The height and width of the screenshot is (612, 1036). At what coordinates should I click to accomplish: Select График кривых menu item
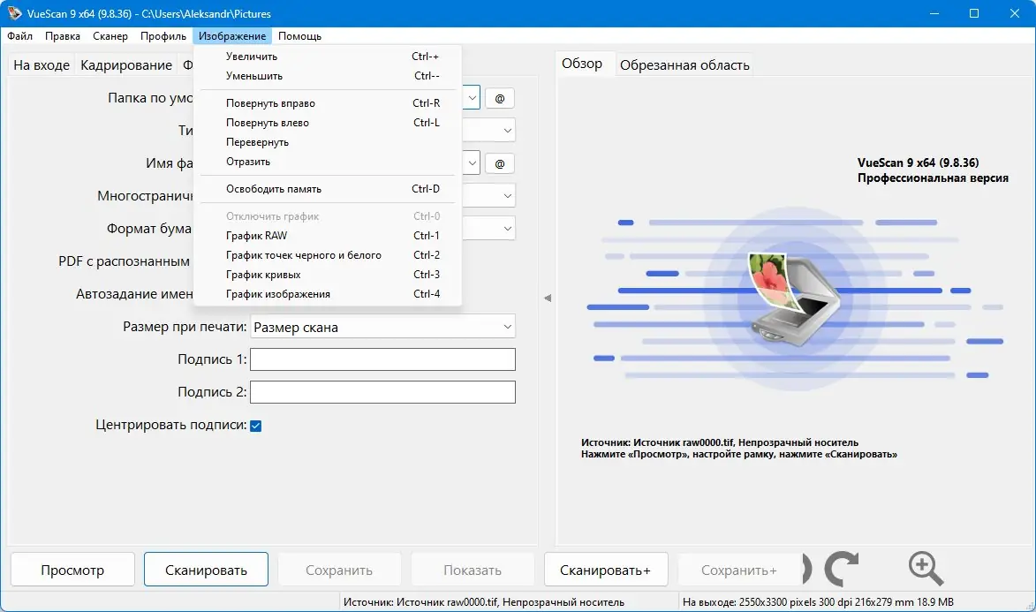328,275
